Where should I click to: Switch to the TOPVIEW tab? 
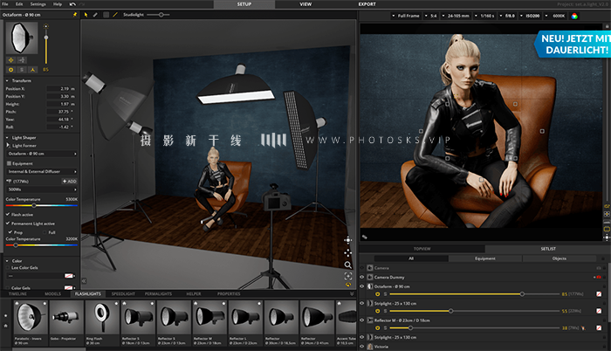pos(422,249)
